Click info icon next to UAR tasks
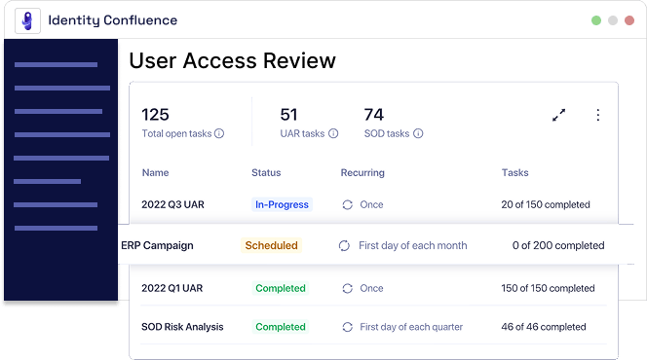 (x=333, y=133)
